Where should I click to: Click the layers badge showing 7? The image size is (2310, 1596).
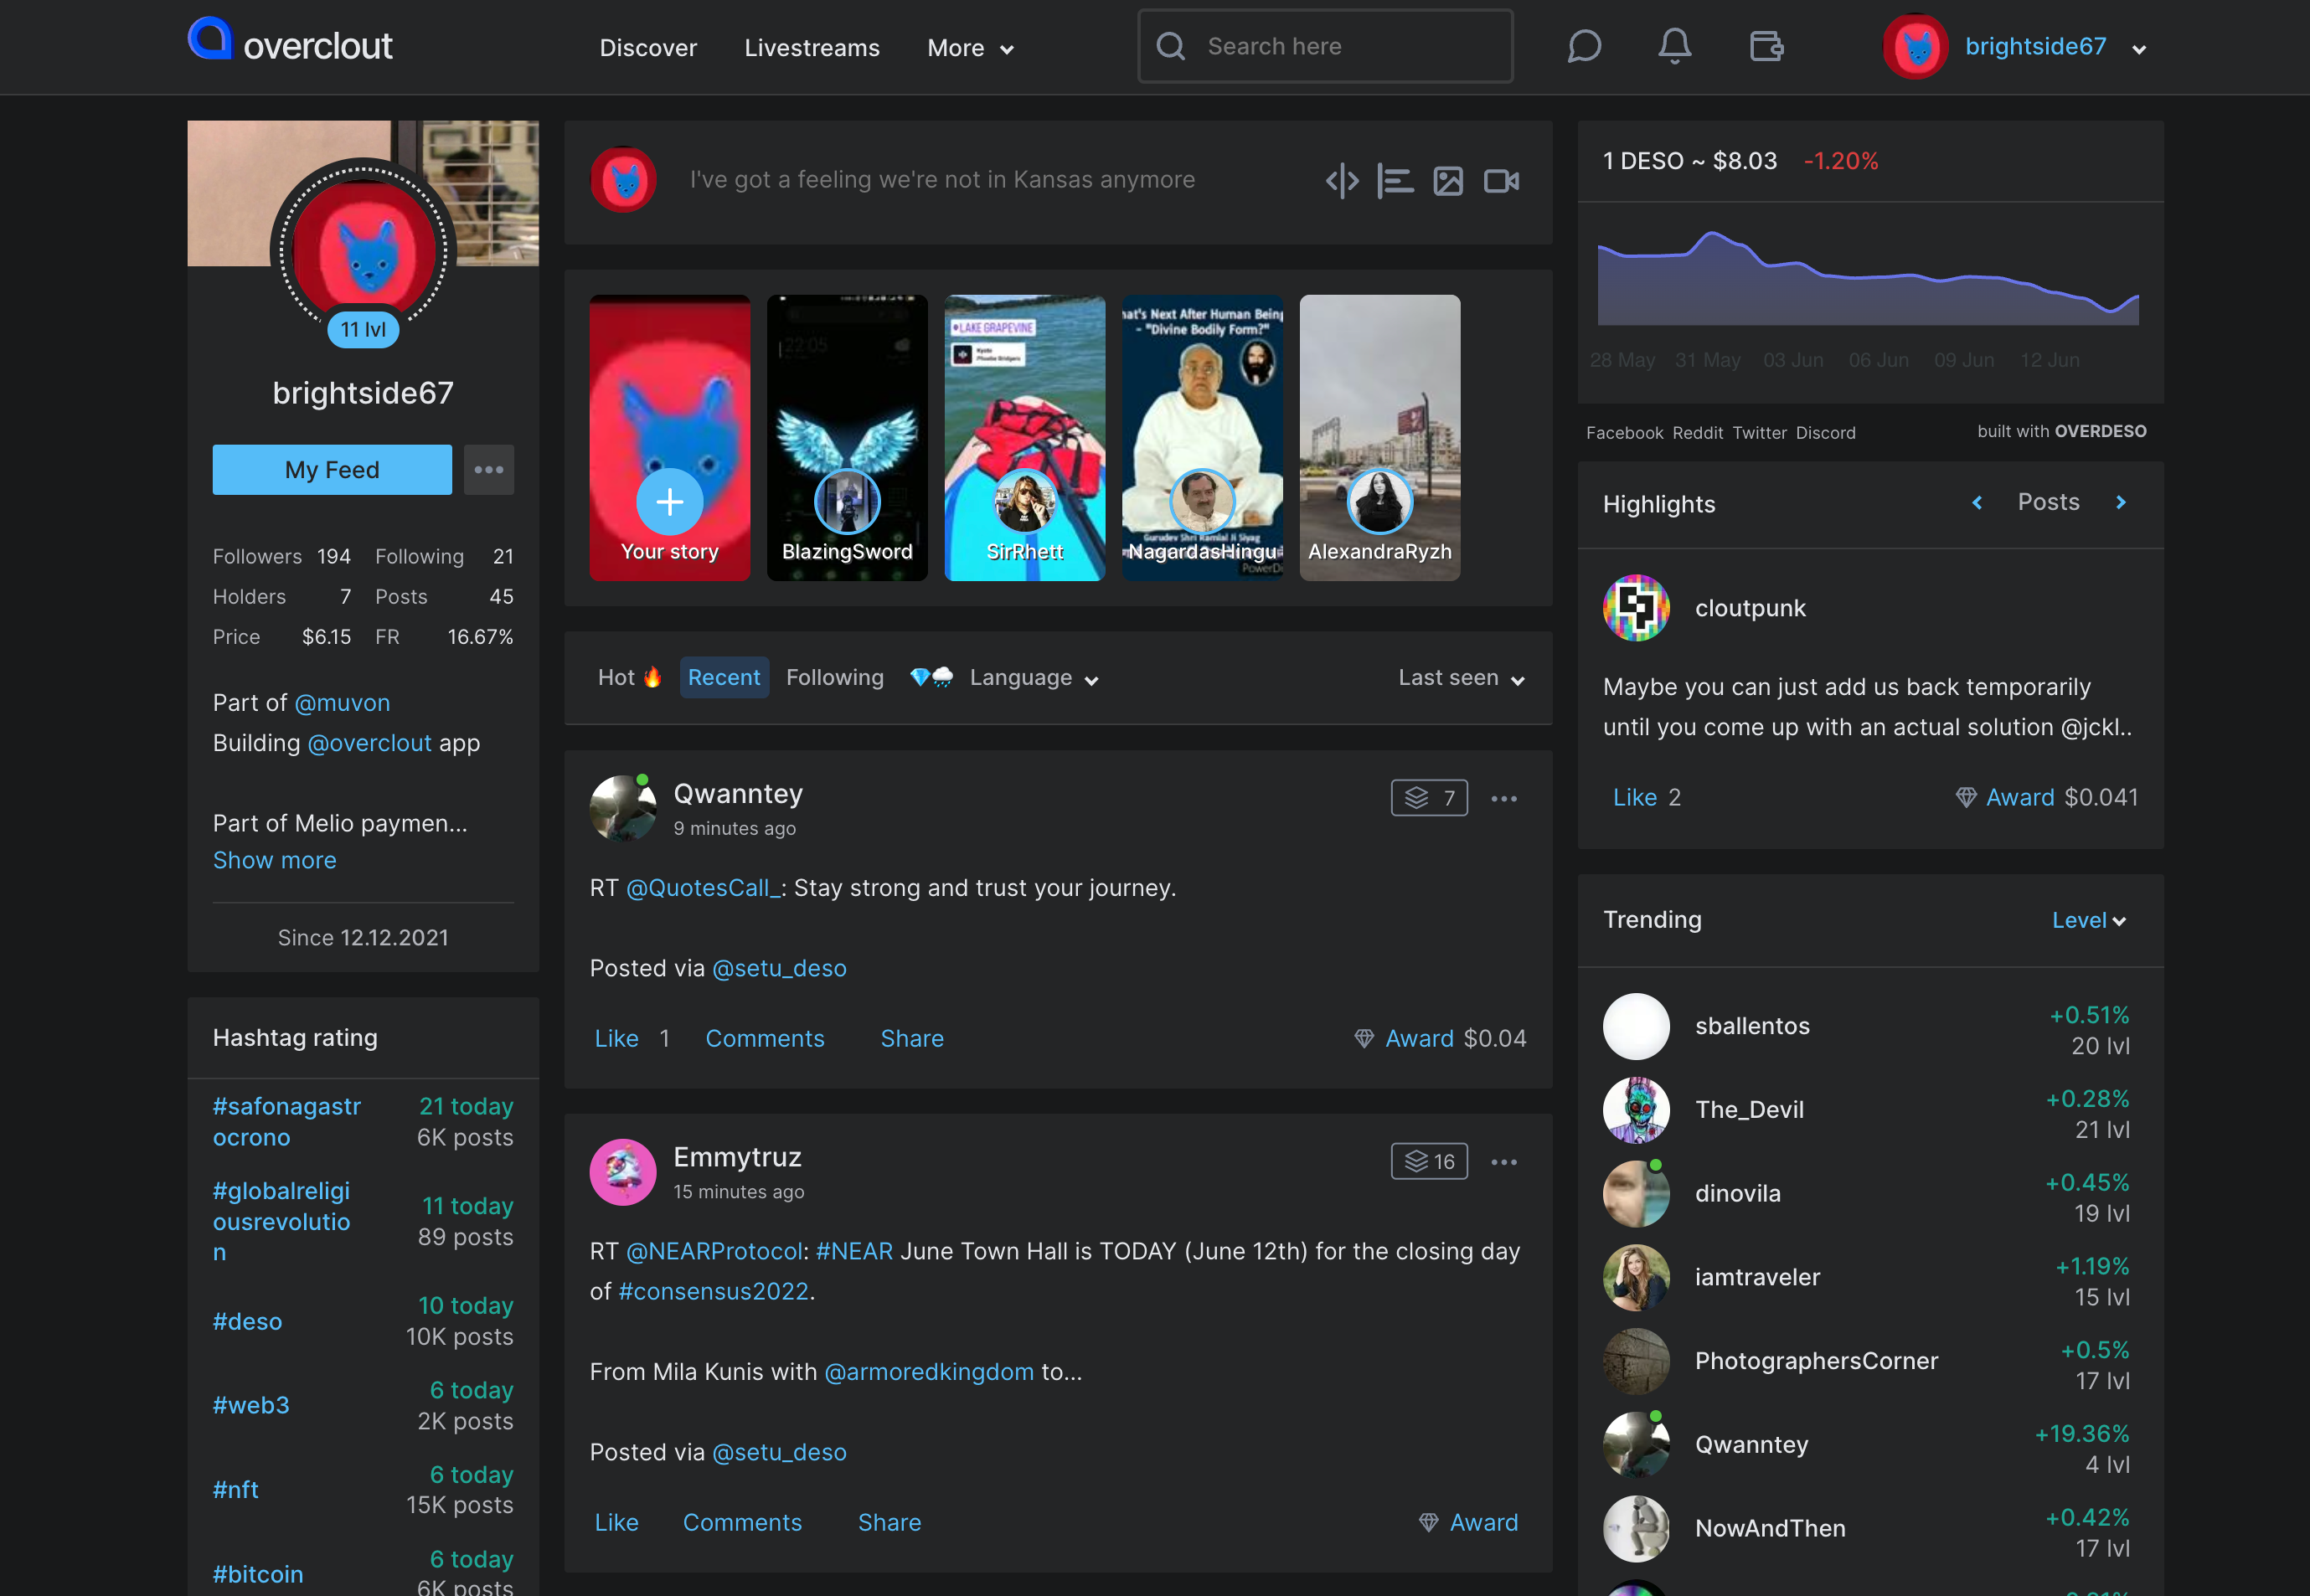pos(1429,798)
